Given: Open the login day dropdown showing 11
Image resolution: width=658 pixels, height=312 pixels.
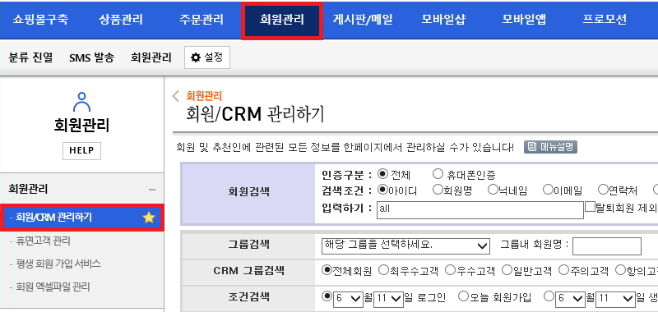Looking at the screenshot, I should pos(388,299).
